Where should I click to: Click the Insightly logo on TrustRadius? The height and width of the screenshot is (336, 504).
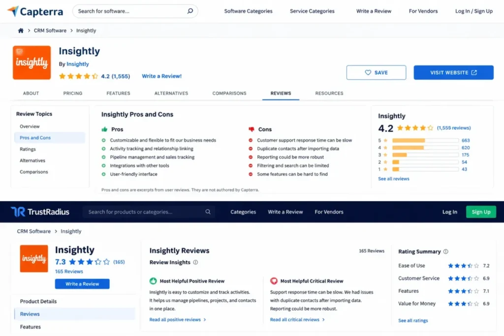(x=34, y=259)
